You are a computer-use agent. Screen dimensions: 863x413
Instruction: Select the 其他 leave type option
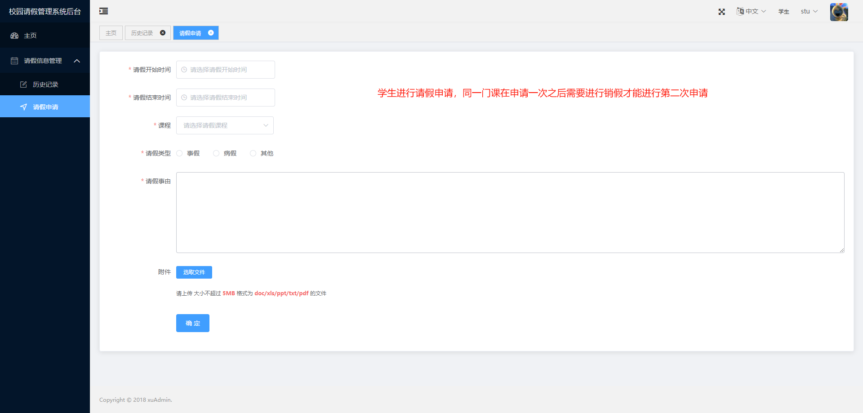(x=253, y=153)
